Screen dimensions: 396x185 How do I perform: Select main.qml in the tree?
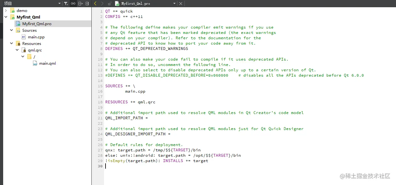pos(47,63)
